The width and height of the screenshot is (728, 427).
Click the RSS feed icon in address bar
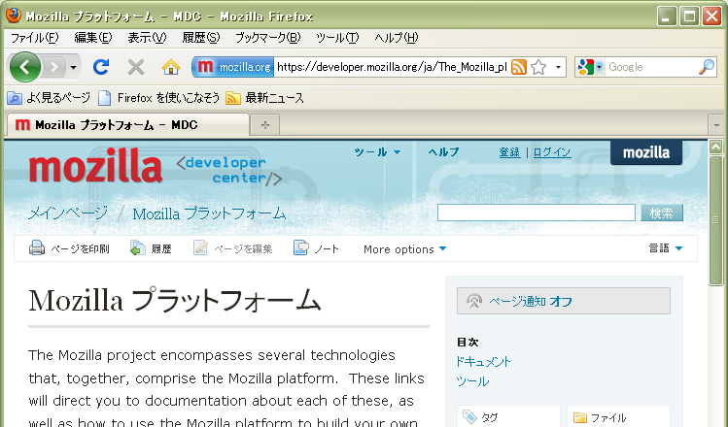pos(519,67)
